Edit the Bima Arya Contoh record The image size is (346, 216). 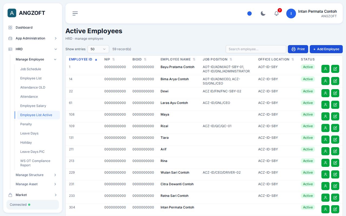point(335,81)
